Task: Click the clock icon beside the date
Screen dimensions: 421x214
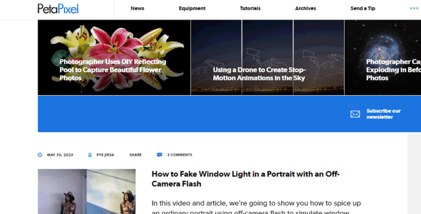Action: pyautogui.click(x=40, y=155)
